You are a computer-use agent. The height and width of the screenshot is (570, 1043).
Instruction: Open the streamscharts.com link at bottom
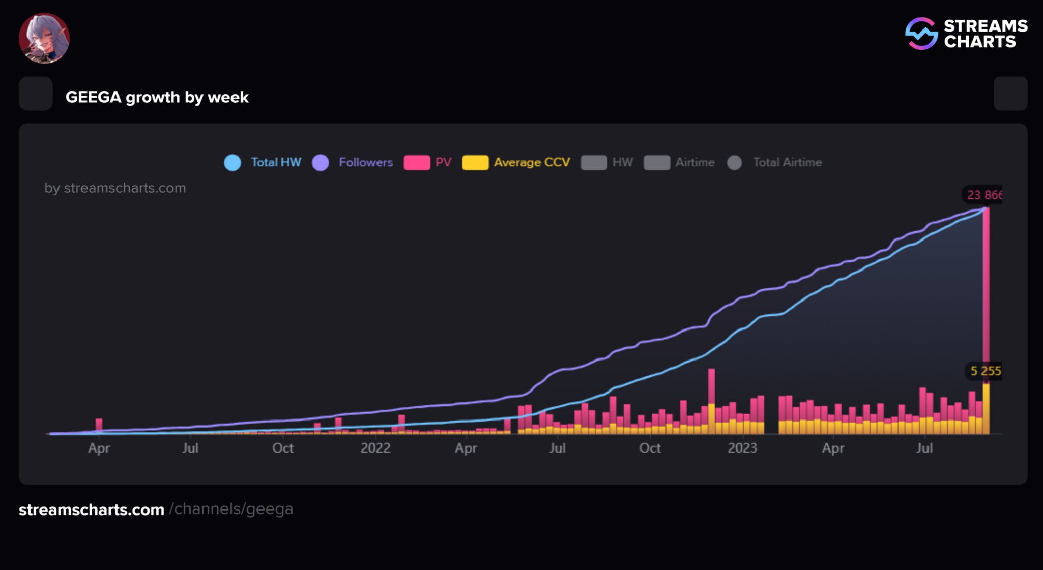pos(92,509)
